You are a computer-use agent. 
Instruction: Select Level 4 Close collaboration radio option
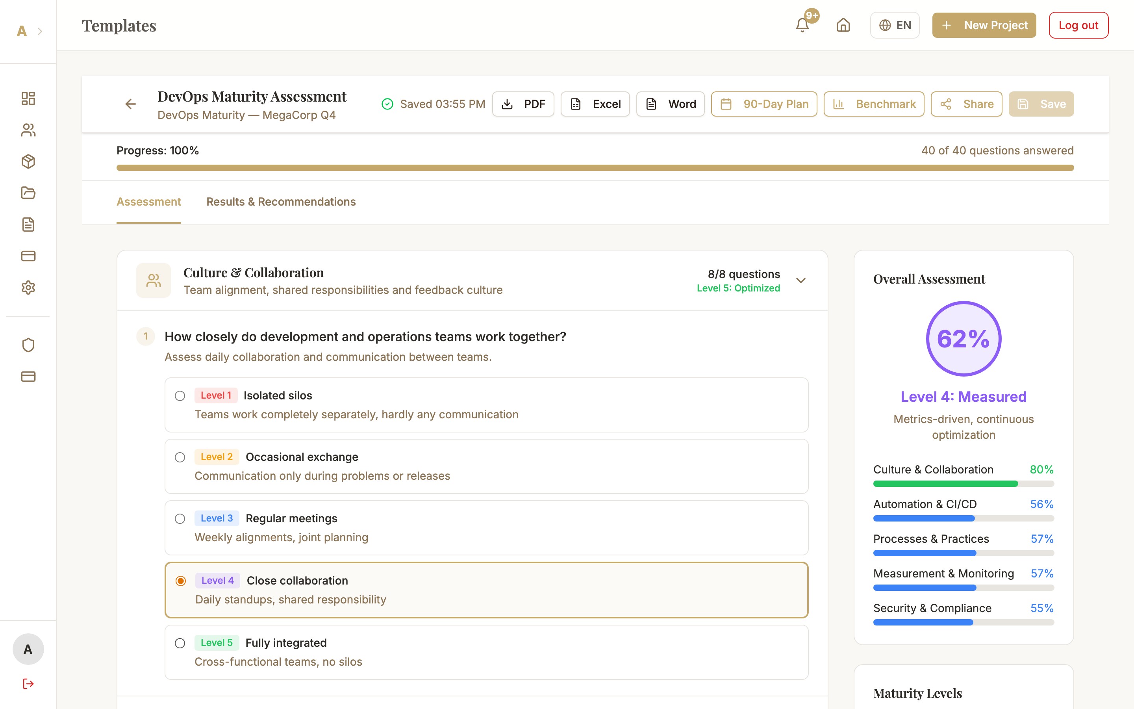pos(180,581)
